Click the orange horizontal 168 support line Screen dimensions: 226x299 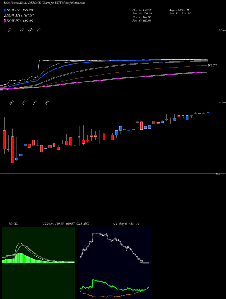click(x=113, y=174)
